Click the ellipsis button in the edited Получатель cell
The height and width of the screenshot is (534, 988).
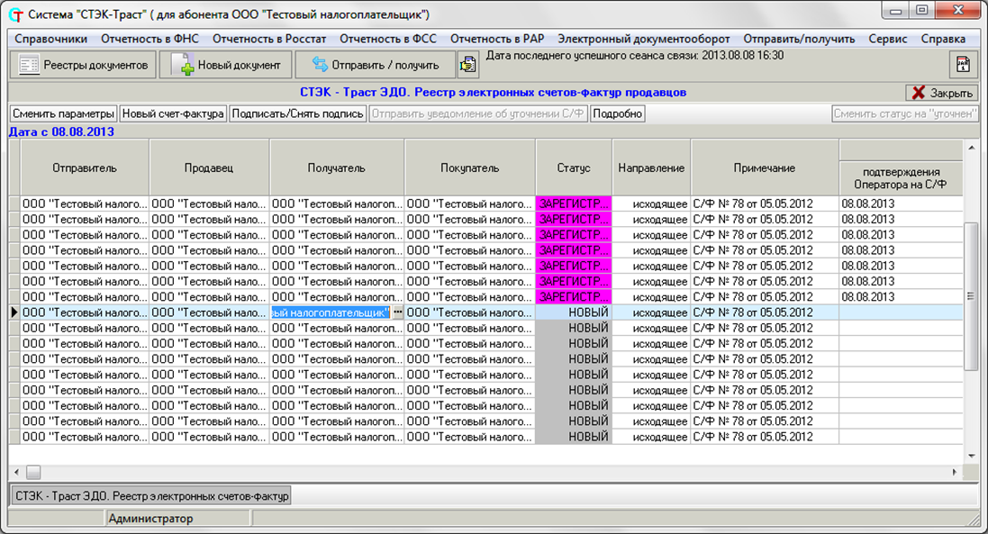(397, 312)
